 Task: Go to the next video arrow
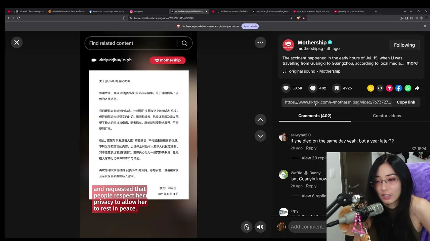tap(260, 136)
